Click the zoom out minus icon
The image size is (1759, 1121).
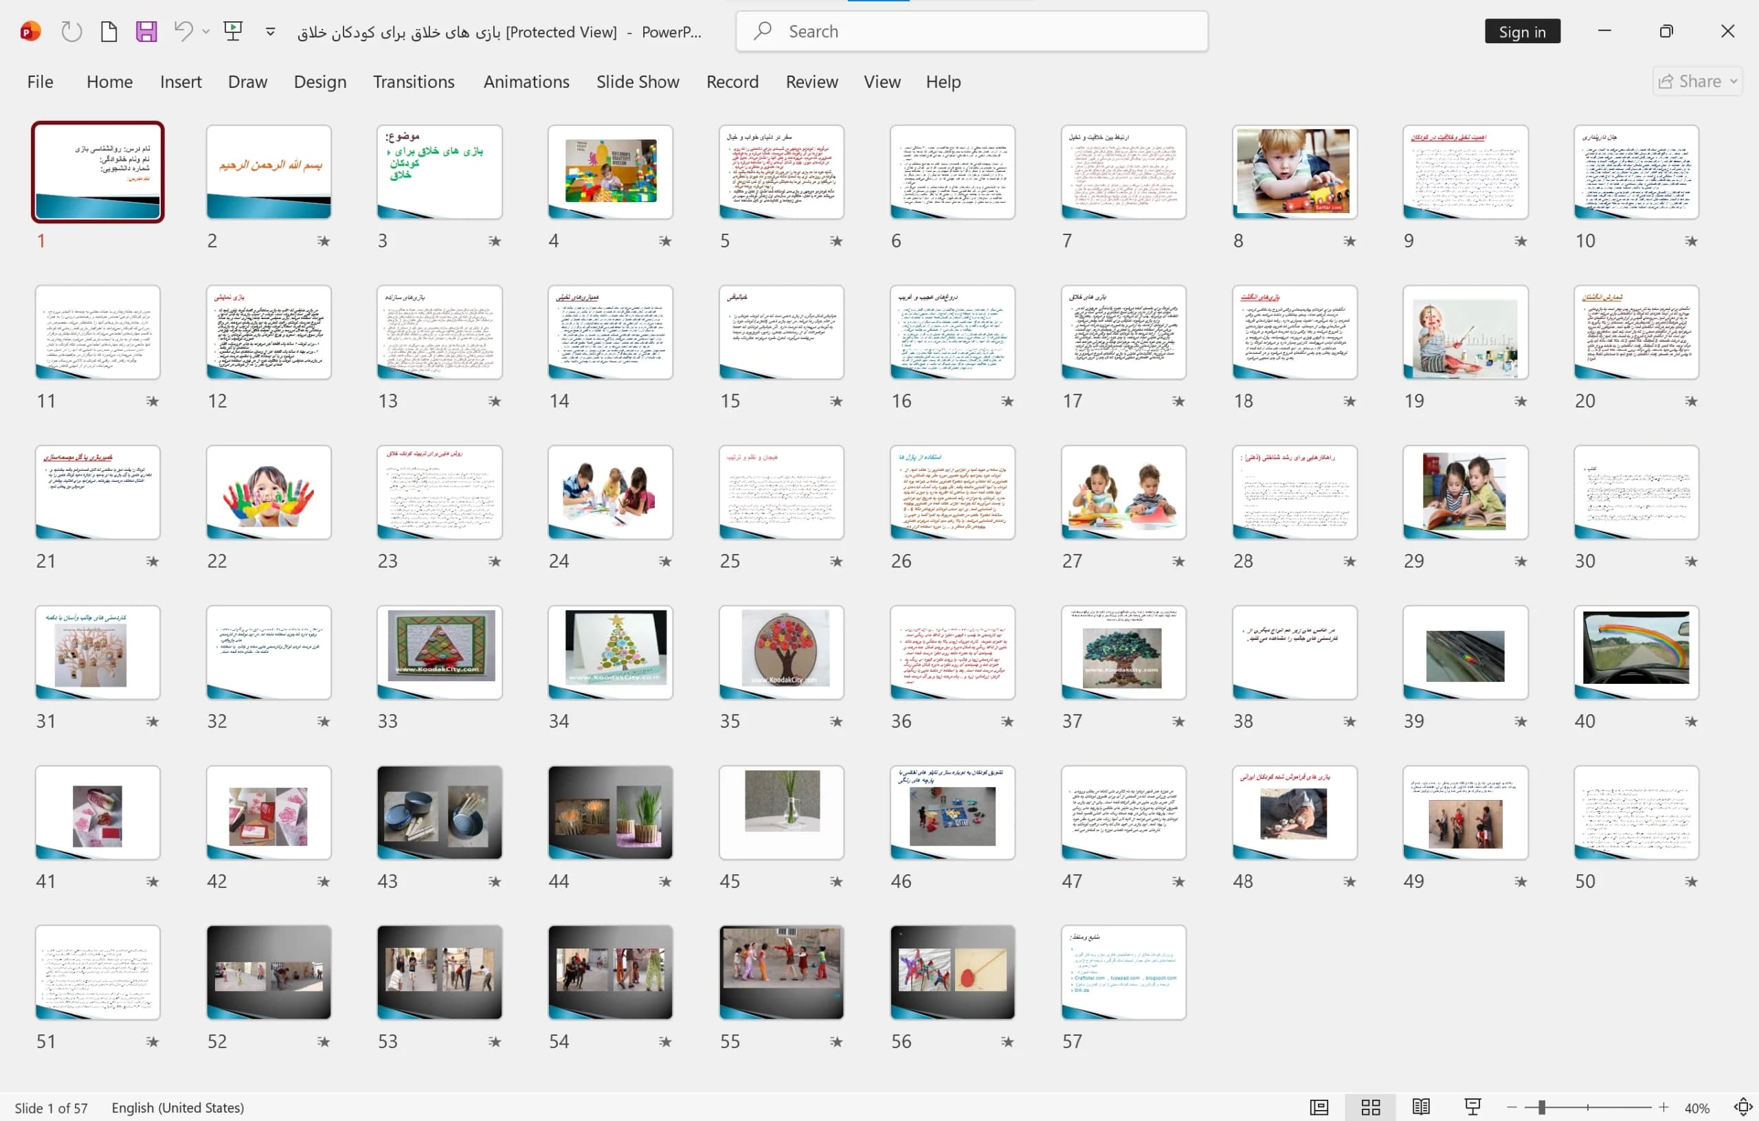[1512, 1107]
